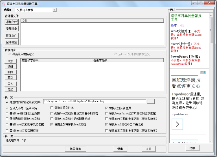Click the ad headline 塞班玩浮潜,先看点评更安心
This screenshot has width=217, height=158.
(186, 83)
